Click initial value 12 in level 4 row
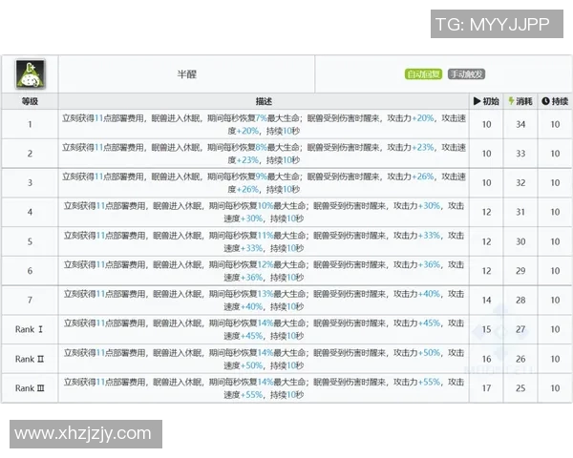 click(x=486, y=212)
